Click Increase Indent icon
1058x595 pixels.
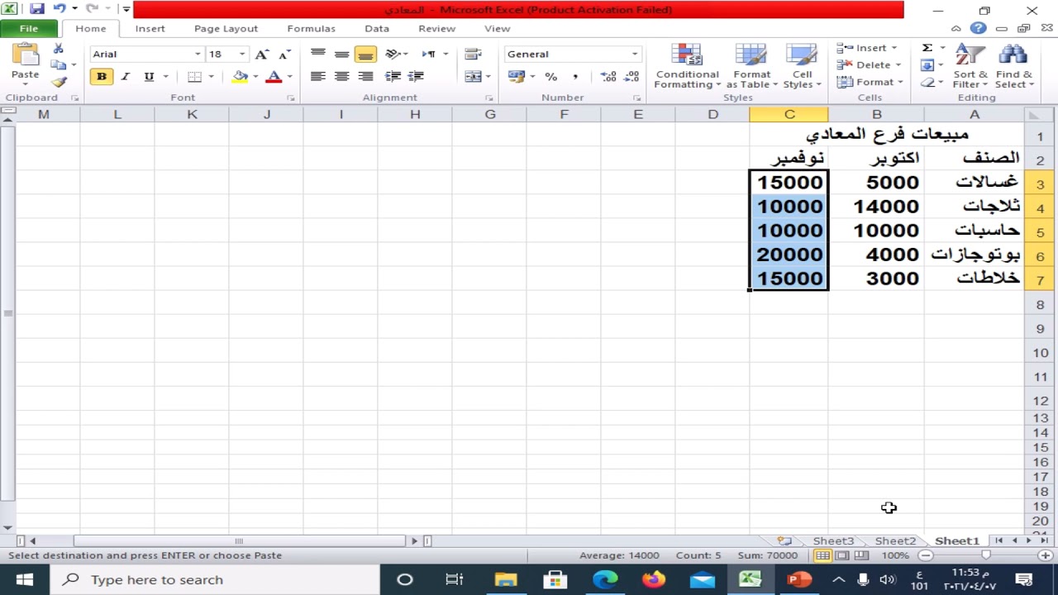click(416, 76)
